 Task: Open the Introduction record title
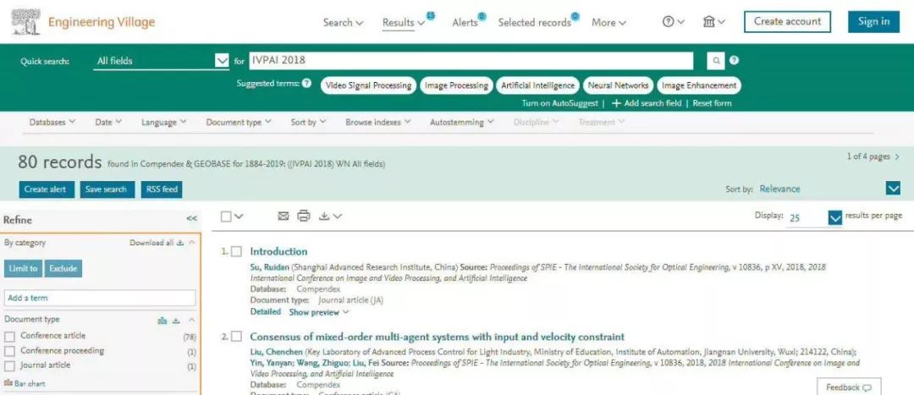pos(278,252)
